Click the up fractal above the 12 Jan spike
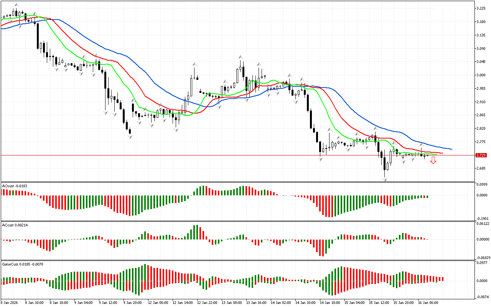This screenshot has height=307, width=491. (194, 64)
